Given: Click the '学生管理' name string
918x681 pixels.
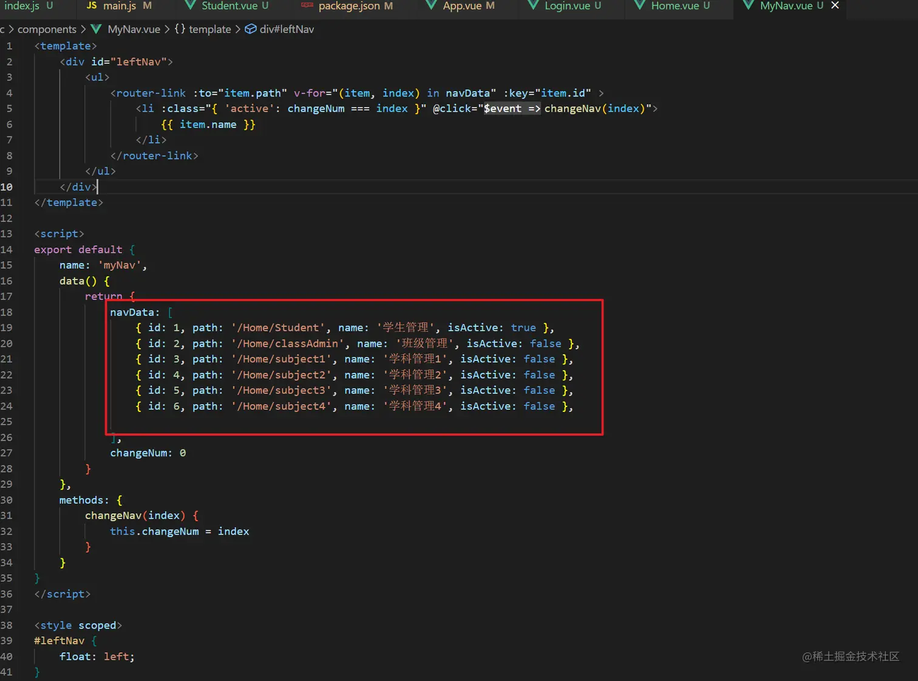Looking at the screenshot, I should click(405, 328).
